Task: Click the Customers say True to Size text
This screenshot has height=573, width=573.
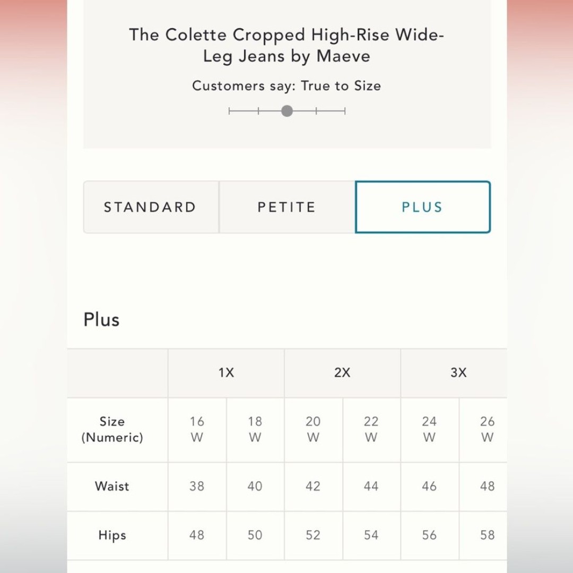Action: click(287, 86)
